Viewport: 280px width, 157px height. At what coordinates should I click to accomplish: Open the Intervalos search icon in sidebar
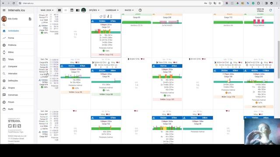tap(4, 74)
